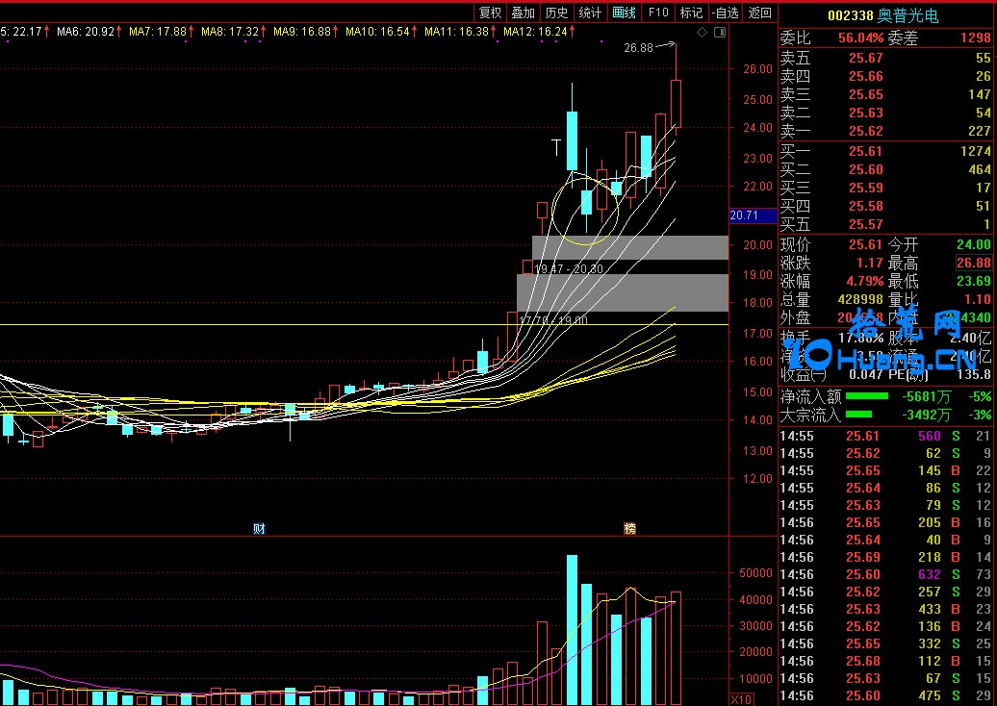Click stock name 奥普光电
The height and width of the screenshot is (706, 997).
click(x=908, y=16)
